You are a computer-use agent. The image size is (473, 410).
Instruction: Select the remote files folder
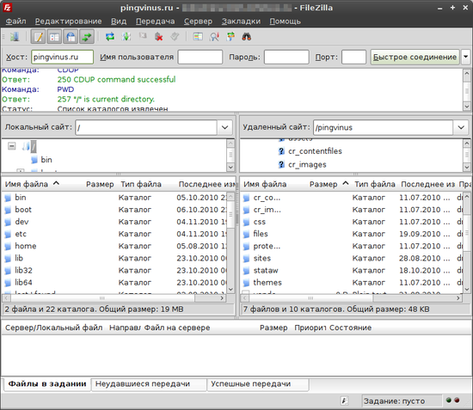(352, 234)
